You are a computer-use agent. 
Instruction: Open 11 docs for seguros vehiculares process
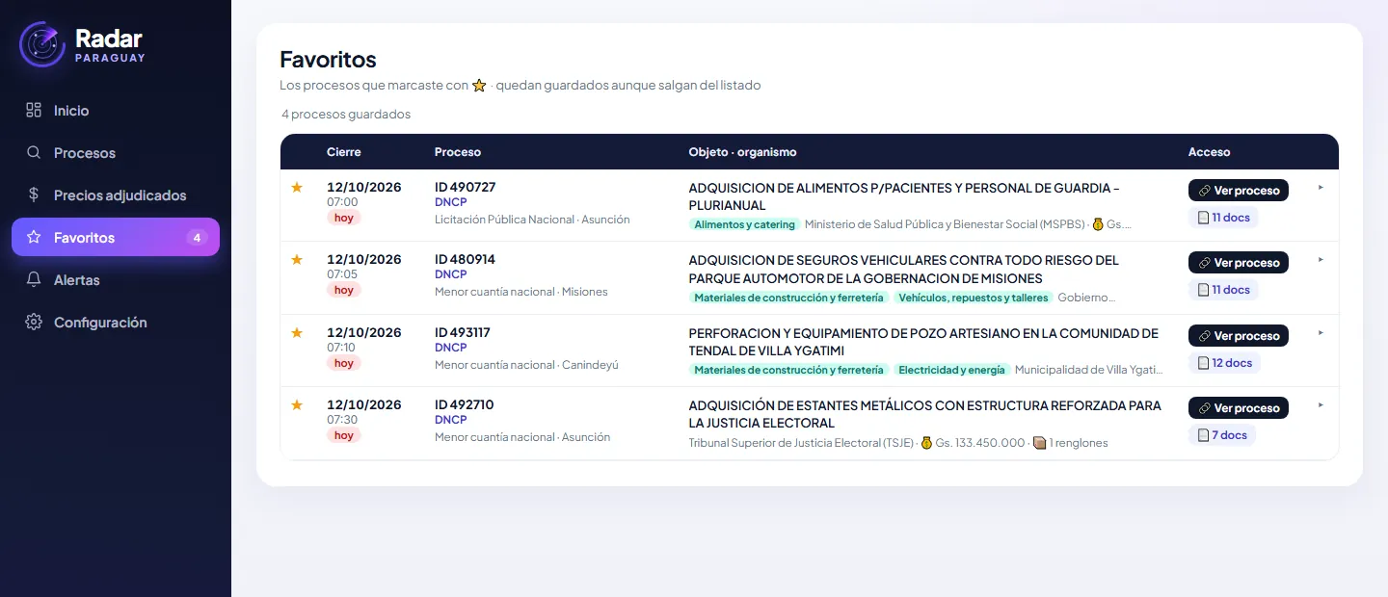point(1223,290)
